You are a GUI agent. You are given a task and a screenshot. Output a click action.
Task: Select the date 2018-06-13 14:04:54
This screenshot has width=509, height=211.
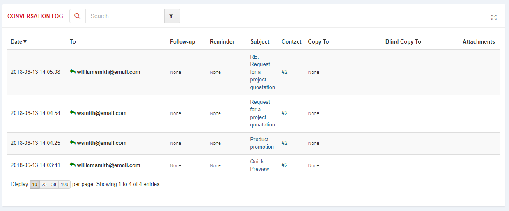click(35, 113)
